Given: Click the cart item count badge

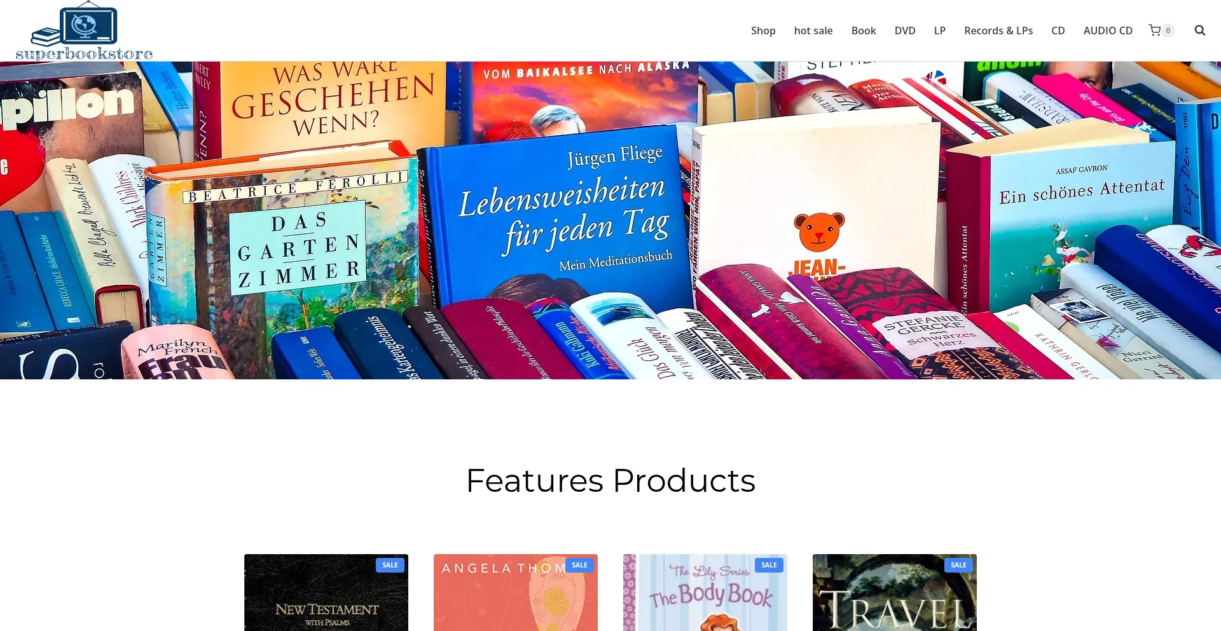Looking at the screenshot, I should coord(1168,31).
